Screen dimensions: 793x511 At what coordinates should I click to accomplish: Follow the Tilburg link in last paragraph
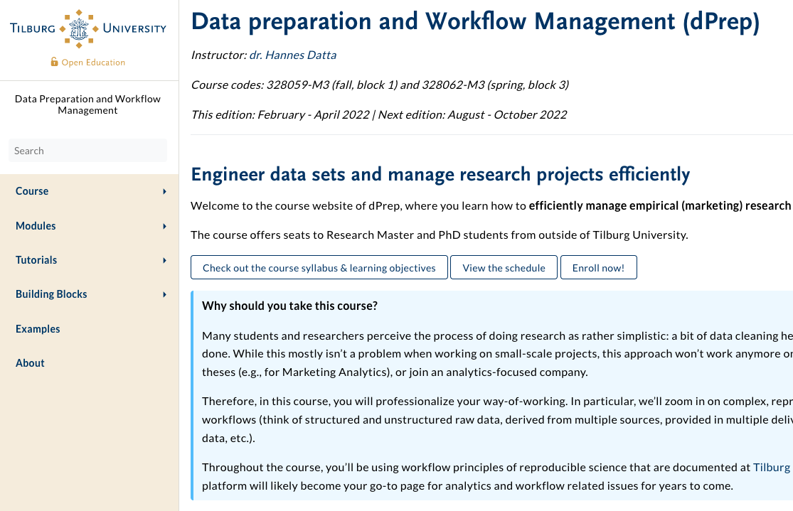(x=772, y=467)
